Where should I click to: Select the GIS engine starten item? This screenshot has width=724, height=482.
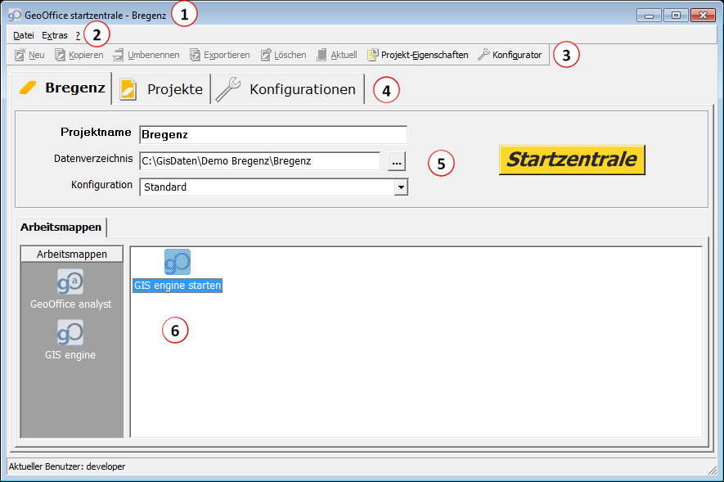178,263
